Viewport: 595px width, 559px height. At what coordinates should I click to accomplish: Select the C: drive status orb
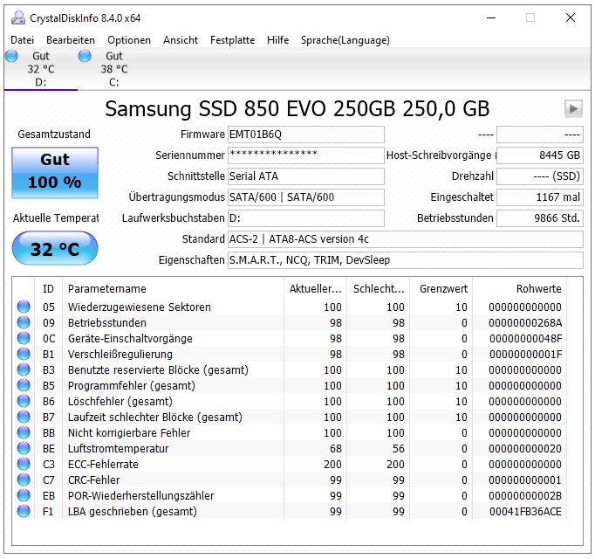coord(85,56)
